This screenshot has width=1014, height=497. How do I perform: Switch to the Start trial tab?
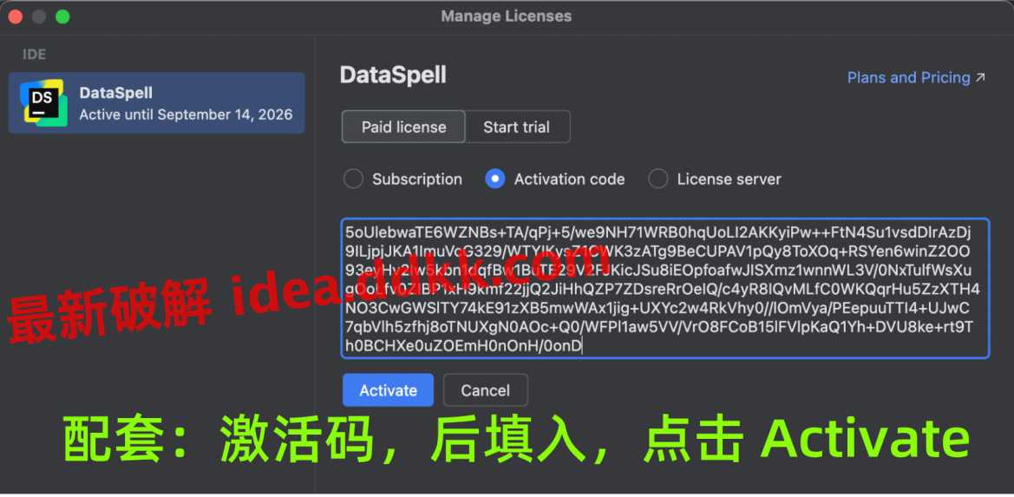[517, 127]
